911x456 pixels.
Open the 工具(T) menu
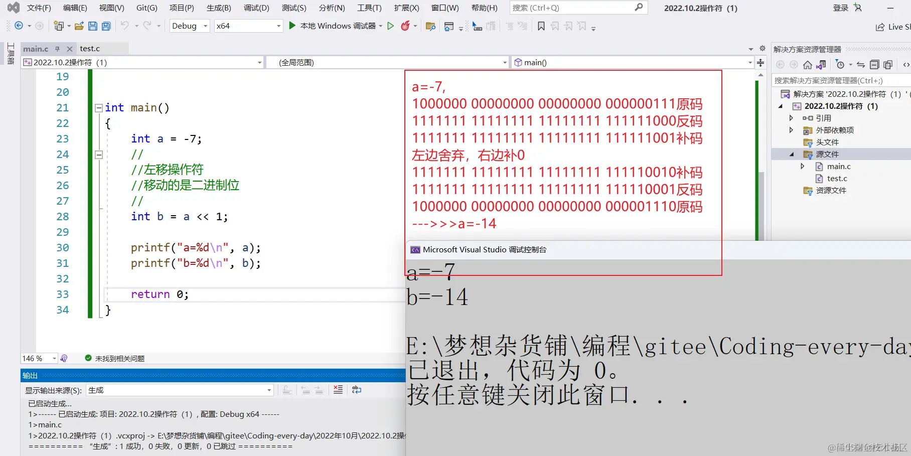(x=369, y=8)
